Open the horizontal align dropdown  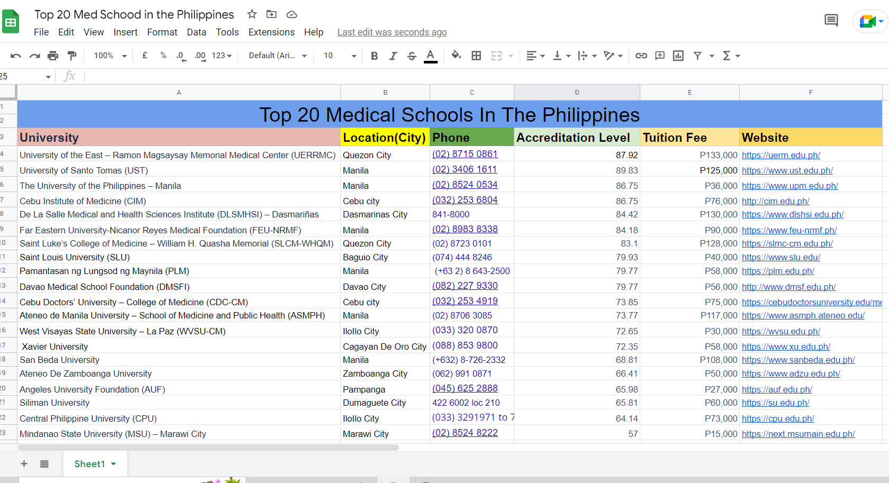tap(536, 56)
